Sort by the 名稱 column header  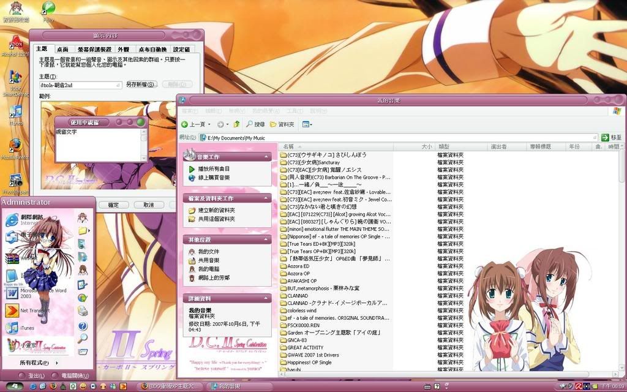[x=336, y=147]
